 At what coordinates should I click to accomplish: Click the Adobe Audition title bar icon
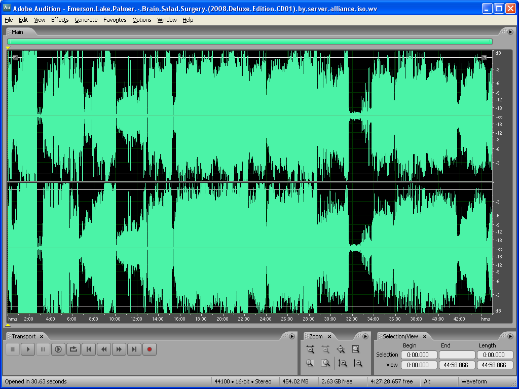[x=7, y=8]
